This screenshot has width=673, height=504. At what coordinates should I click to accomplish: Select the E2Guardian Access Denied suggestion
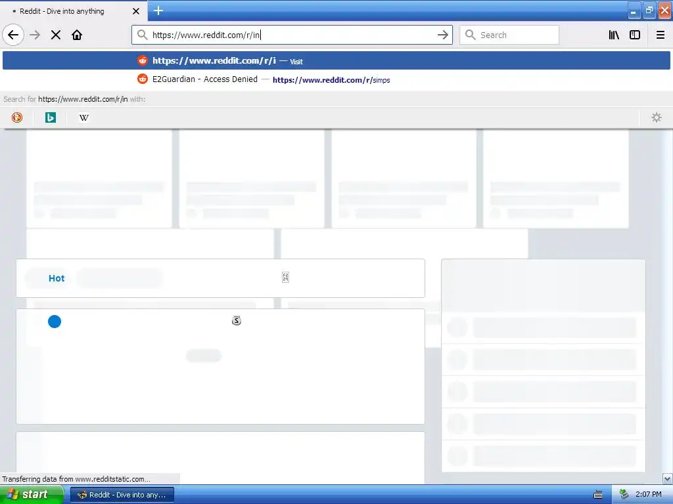tap(336, 79)
